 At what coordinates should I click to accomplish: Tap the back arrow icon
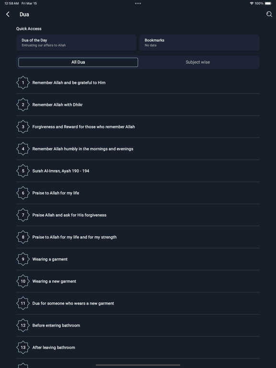(x=8, y=14)
